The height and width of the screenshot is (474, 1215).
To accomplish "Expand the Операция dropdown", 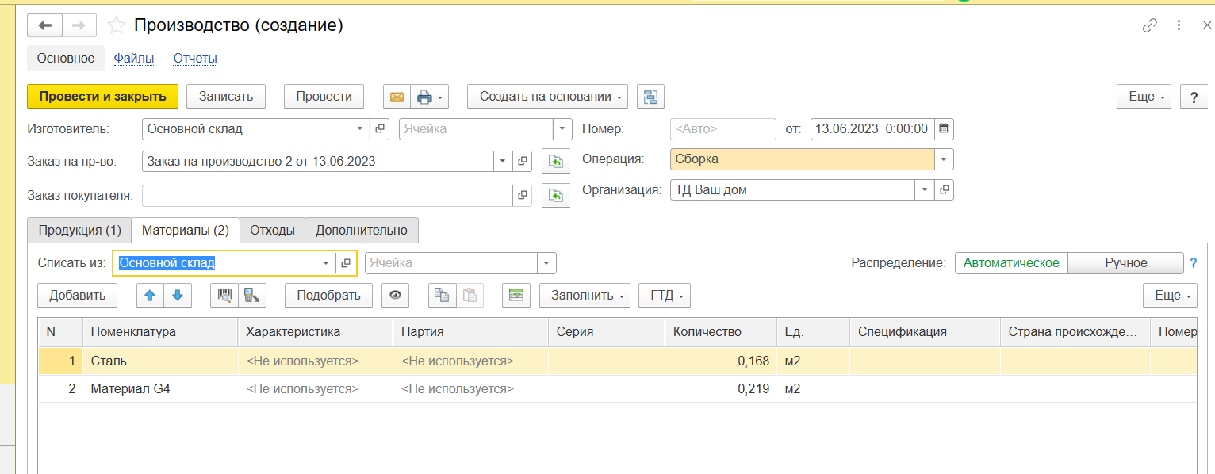I will click(x=944, y=159).
